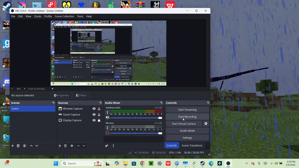Hide the Display Capture source
Viewport: 299px width, 168px height.
[x=94, y=120]
